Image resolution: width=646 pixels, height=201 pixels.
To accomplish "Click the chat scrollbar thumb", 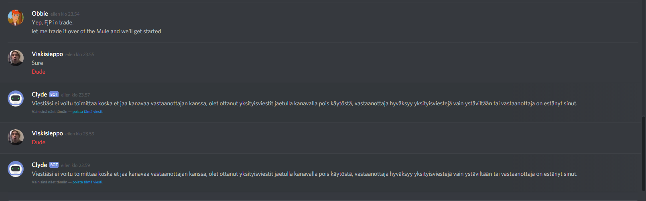I will [x=644, y=154].
